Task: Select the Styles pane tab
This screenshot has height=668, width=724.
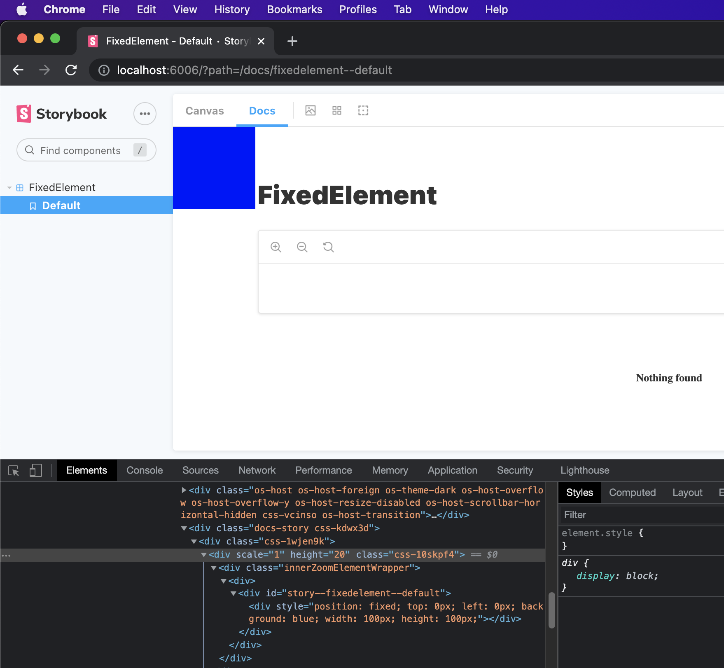Action: [x=579, y=493]
